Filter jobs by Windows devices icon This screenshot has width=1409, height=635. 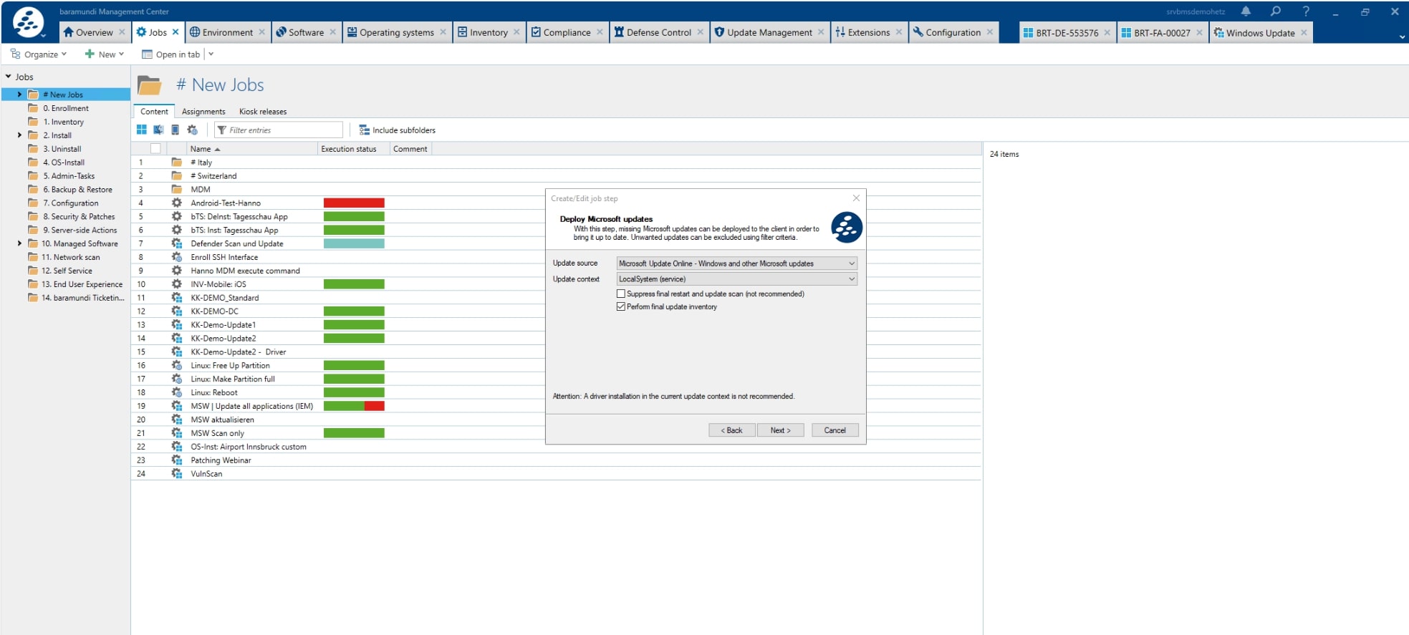point(142,130)
